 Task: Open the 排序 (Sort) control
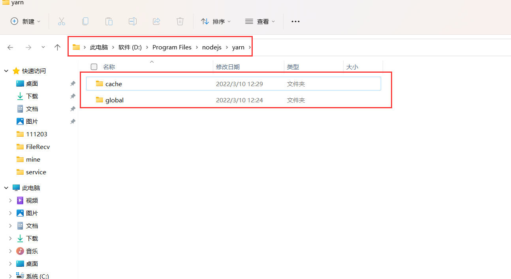(x=216, y=21)
